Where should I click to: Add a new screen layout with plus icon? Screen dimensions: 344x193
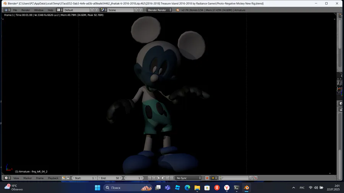pyautogui.click(x=92, y=10)
